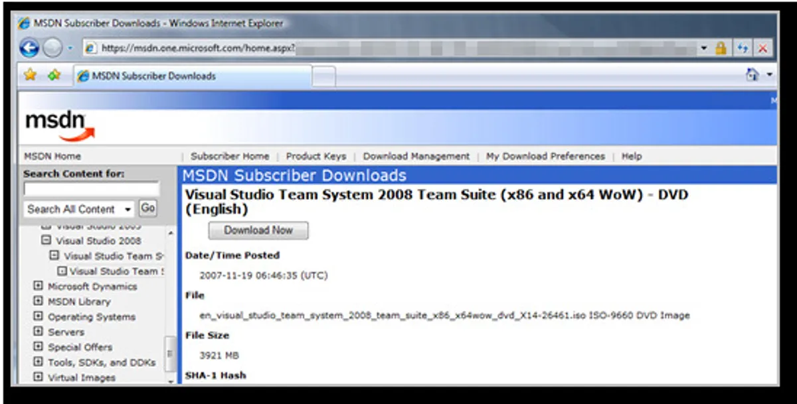Click the Download Now button
Viewport: 797px width, 404px height.
tap(258, 230)
